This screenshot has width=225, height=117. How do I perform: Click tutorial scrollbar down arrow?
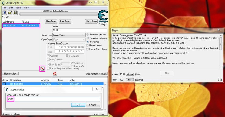(x=221, y=67)
